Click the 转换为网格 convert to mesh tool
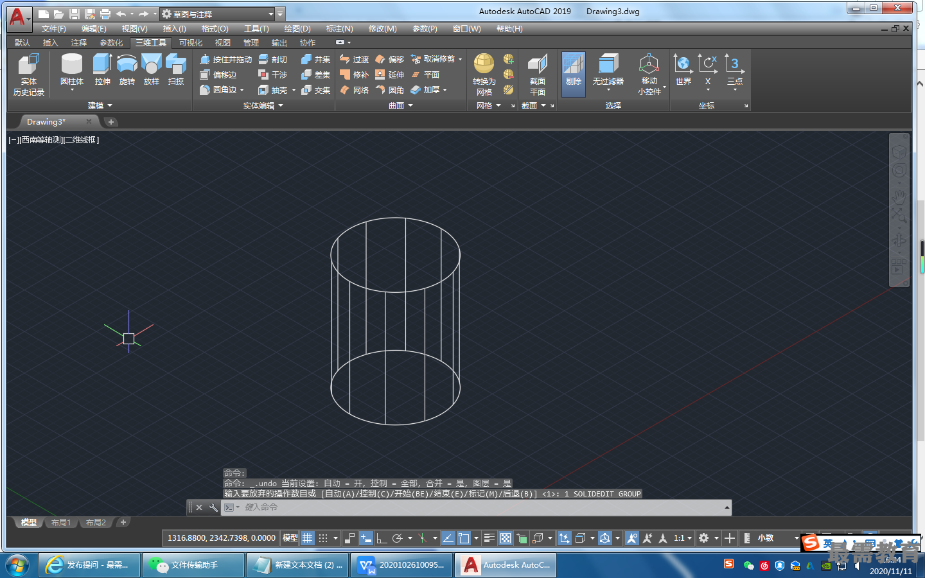The width and height of the screenshot is (925, 578). point(484,75)
